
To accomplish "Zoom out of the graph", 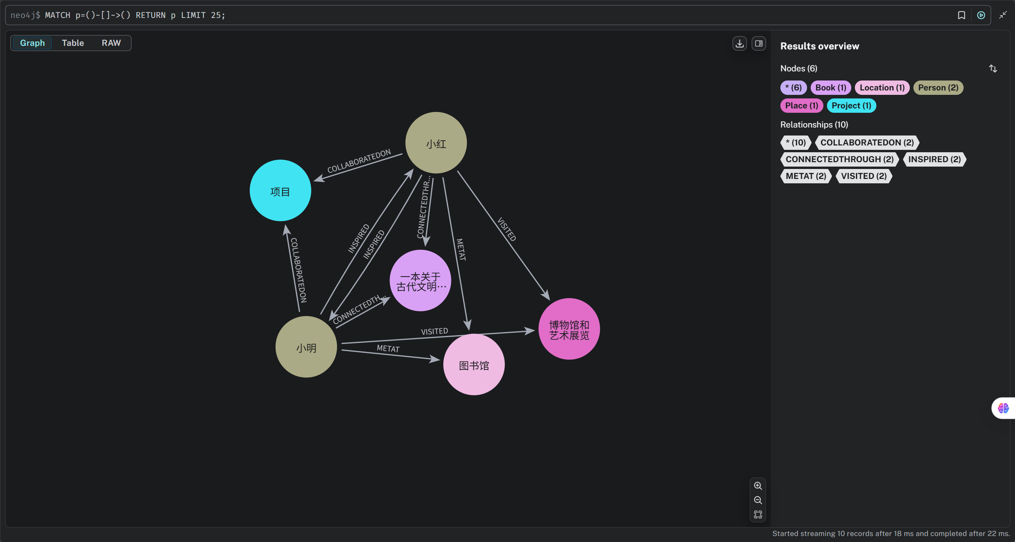I will [x=758, y=500].
